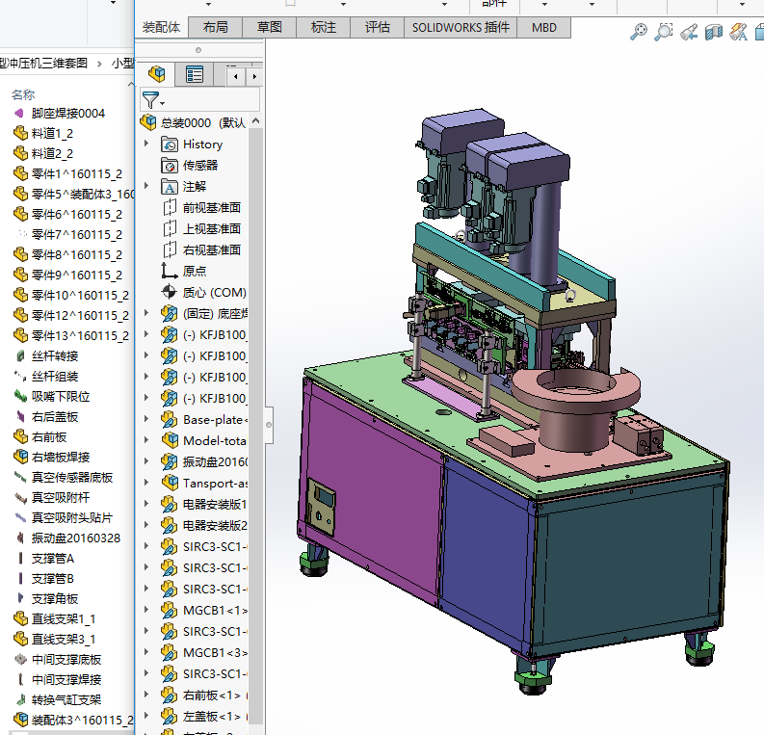
Task: Click the Previous View icon
Action: [688, 33]
